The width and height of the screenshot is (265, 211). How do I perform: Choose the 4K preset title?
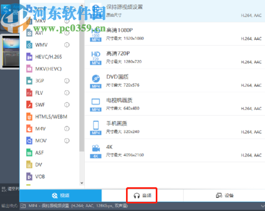tap(109, 147)
